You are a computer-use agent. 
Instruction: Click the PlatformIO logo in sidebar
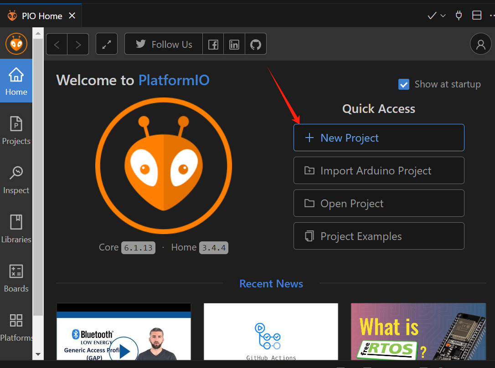[x=16, y=44]
